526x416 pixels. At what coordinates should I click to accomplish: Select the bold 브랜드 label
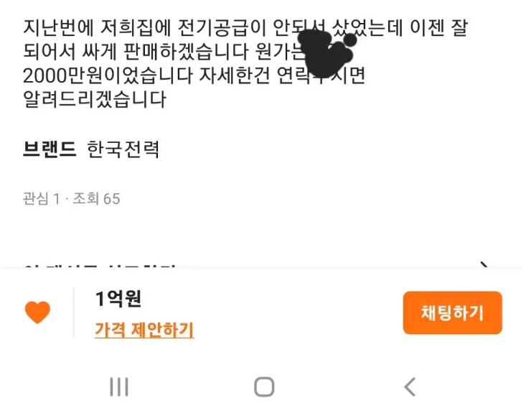pos(50,149)
